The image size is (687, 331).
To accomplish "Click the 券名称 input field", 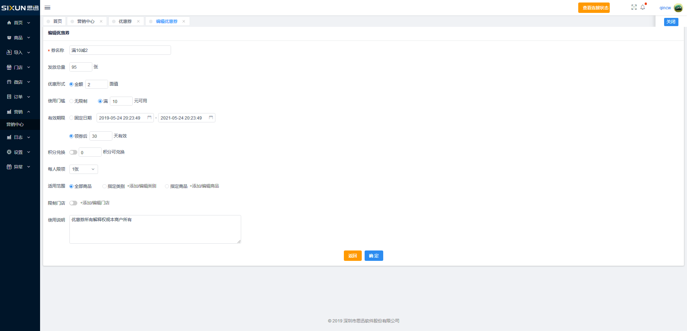I will point(120,50).
